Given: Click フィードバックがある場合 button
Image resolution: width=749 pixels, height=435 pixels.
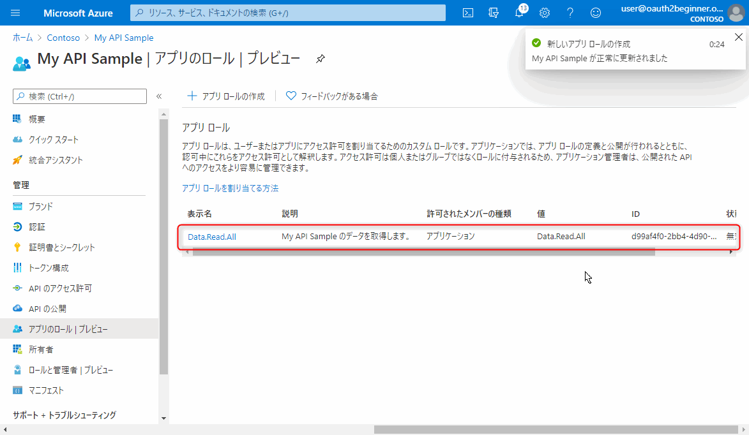Looking at the screenshot, I should tap(331, 96).
